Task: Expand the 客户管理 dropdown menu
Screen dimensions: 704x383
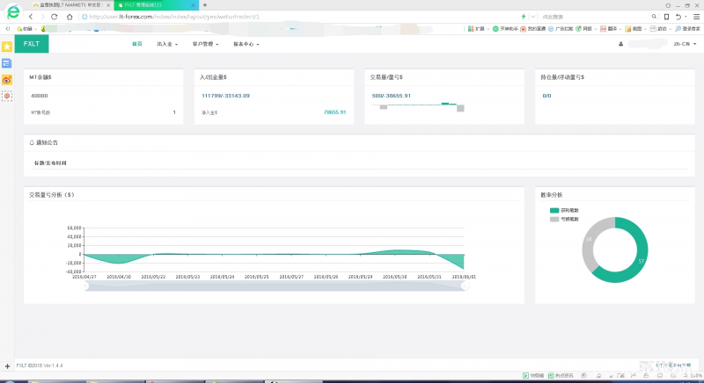Action: pyautogui.click(x=205, y=44)
